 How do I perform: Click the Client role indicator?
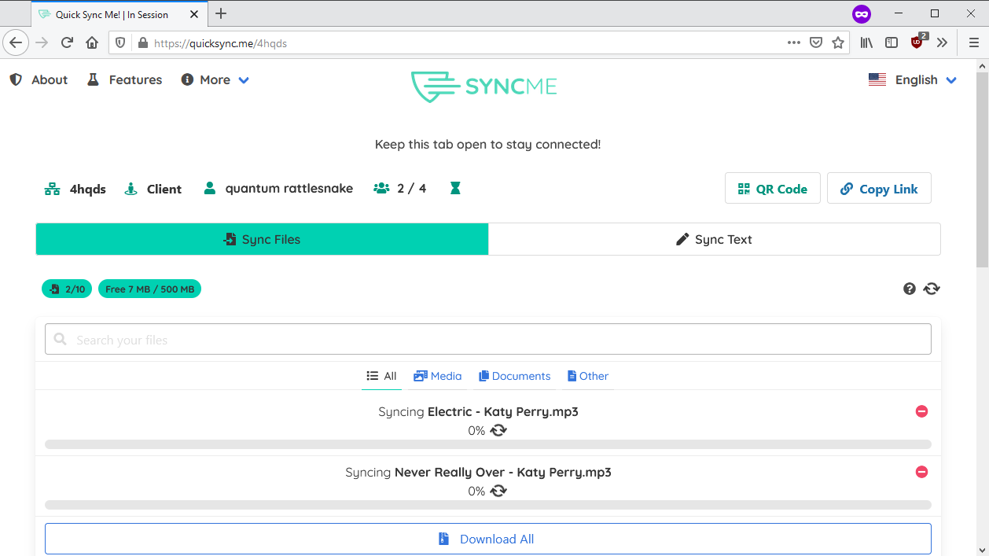coord(153,189)
